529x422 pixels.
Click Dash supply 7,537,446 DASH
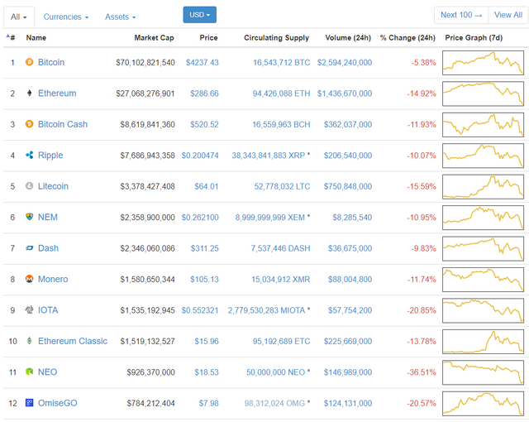280,248
